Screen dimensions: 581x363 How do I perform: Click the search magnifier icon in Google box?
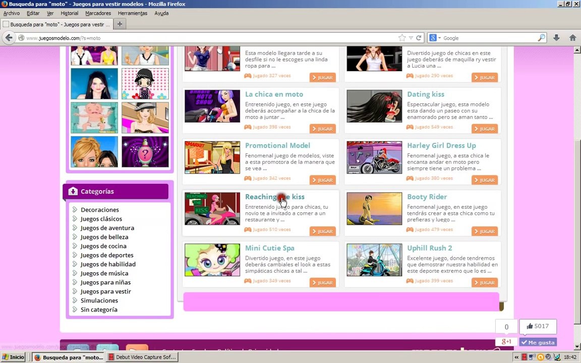tap(541, 38)
